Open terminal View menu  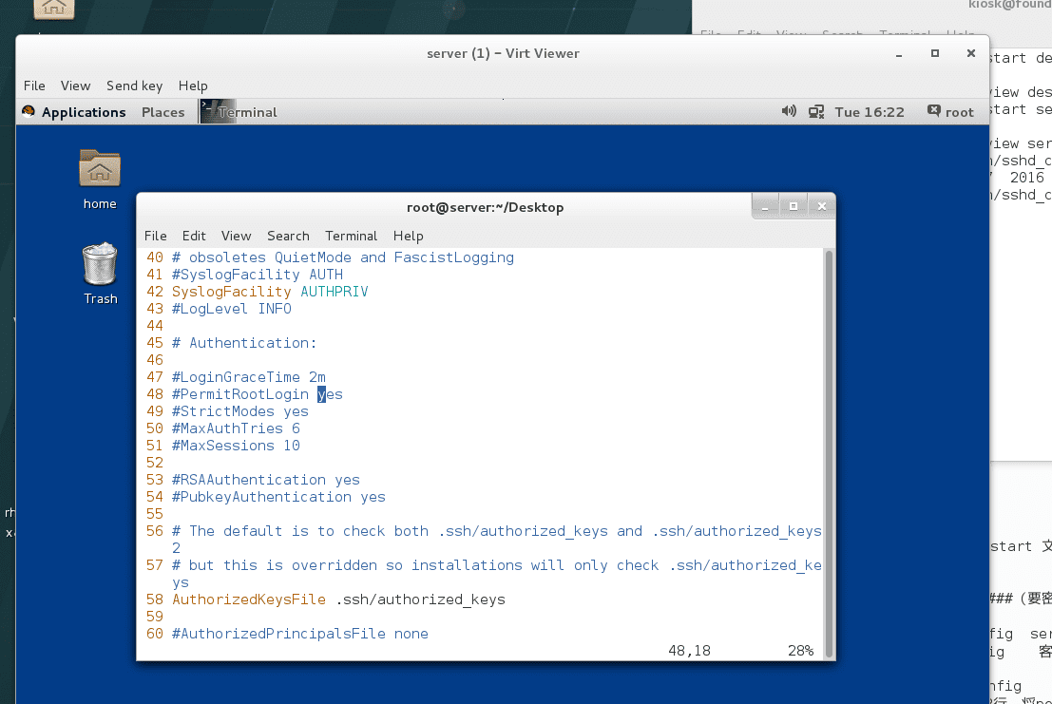[x=237, y=236]
